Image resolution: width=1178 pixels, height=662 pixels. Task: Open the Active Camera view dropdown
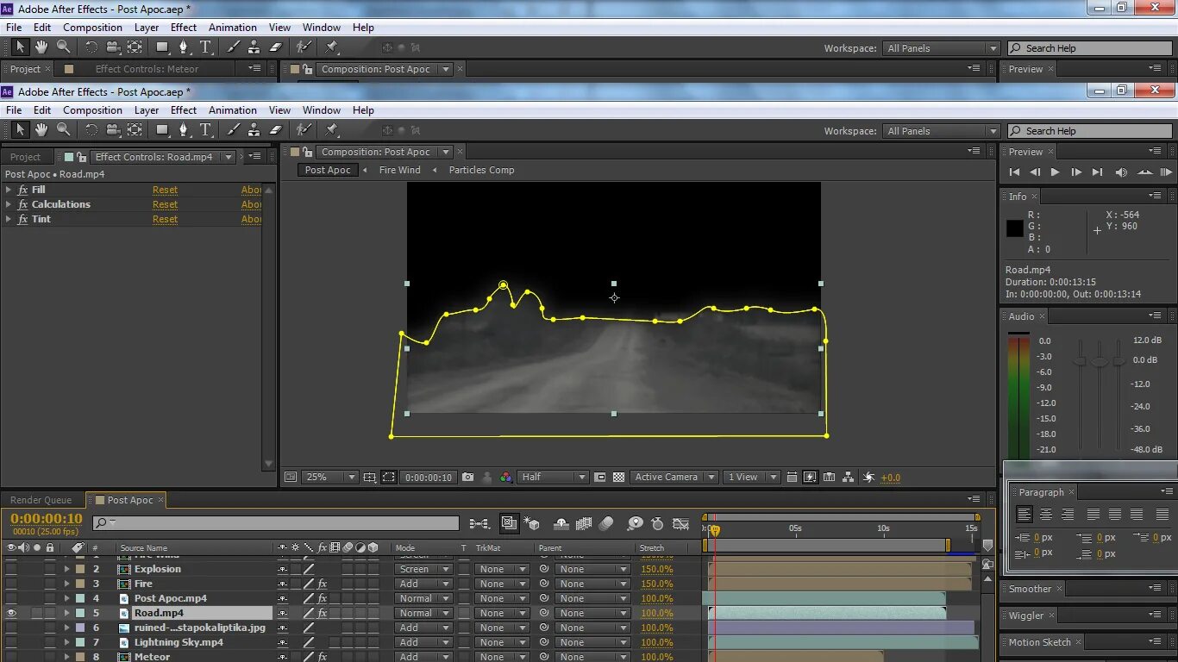click(x=674, y=477)
